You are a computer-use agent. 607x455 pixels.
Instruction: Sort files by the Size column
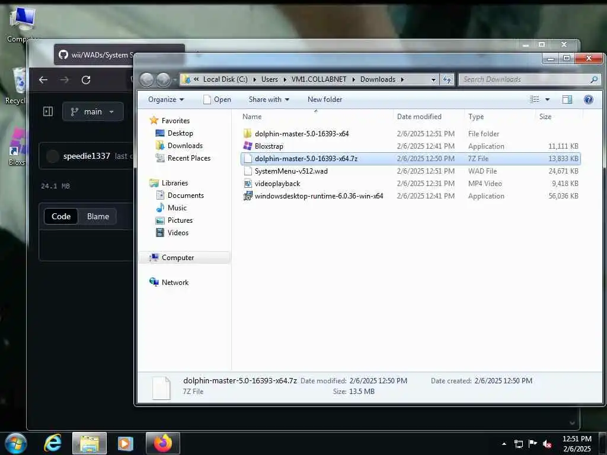coord(545,117)
